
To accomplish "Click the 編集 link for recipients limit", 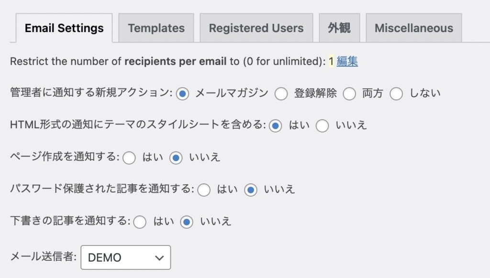I will pyautogui.click(x=347, y=61).
